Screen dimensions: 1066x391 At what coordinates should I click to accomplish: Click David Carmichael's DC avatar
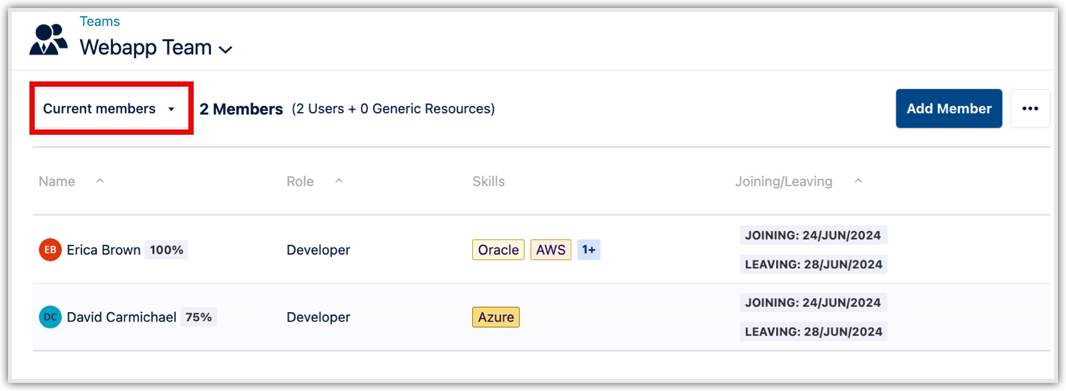point(50,317)
